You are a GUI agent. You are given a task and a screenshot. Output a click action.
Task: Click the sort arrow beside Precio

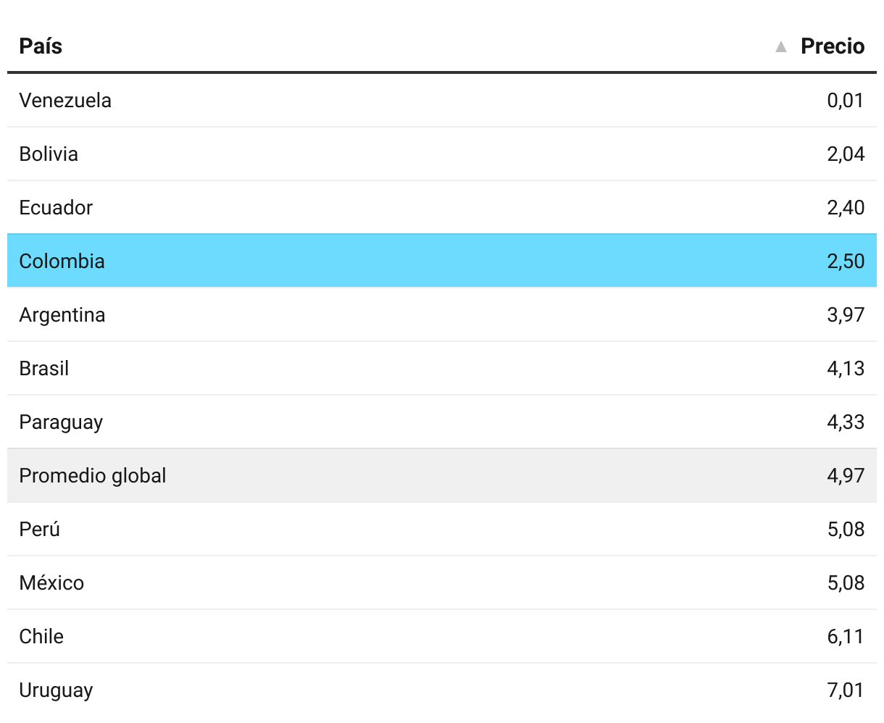780,47
